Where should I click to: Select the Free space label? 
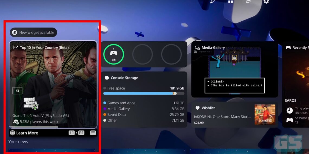pos(116,88)
